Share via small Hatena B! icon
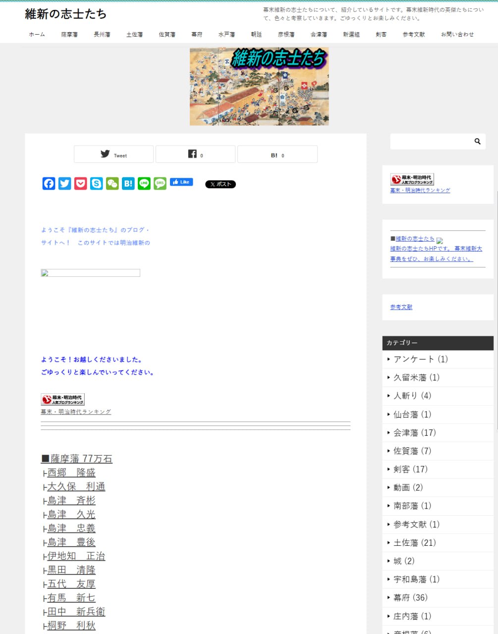498x634 pixels. 128,184
